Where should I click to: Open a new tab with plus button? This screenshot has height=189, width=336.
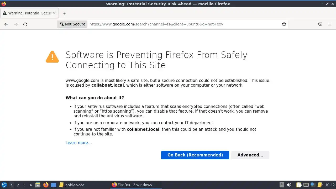tap(64, 13)
